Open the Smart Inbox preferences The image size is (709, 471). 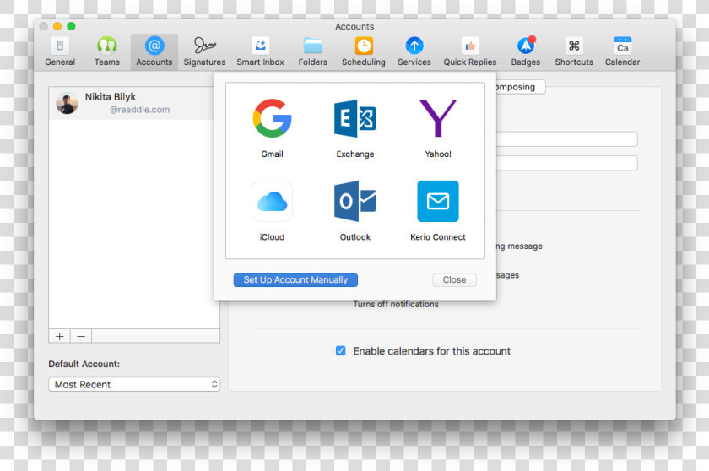click(x=260, y=52)
